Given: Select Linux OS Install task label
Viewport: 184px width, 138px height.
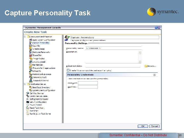Looking at the screenshot, I should pos(39,62).
